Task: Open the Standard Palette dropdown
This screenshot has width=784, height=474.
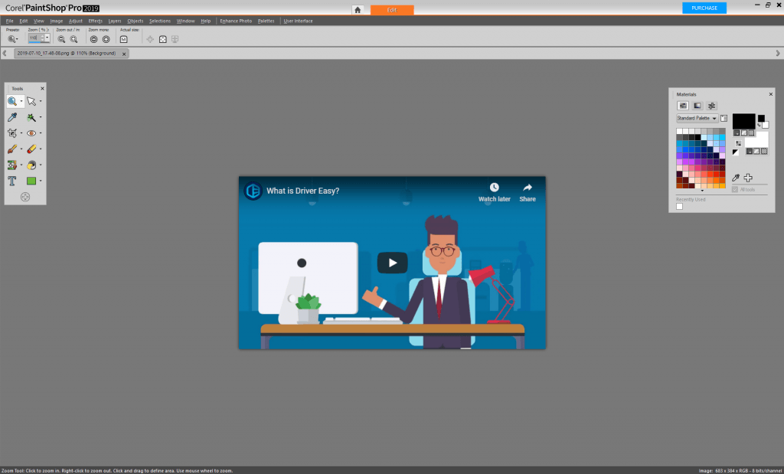Action: (697, 119)
